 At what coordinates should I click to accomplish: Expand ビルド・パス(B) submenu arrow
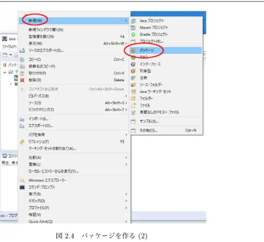click(126, 96)
